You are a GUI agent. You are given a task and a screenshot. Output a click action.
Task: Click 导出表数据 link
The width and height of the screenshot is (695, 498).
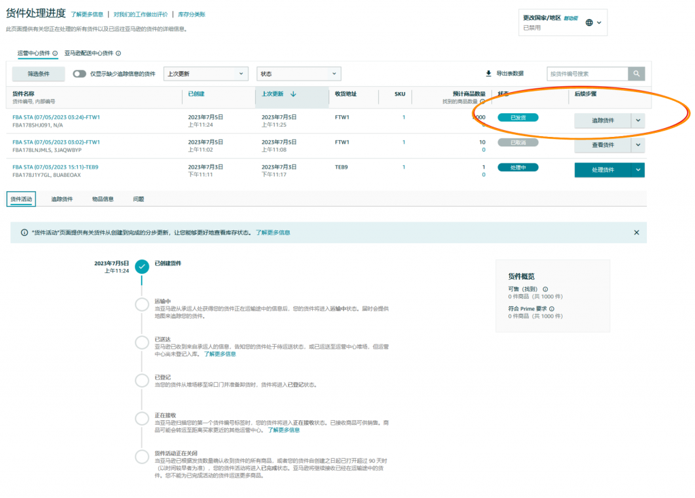click(510, 73)
